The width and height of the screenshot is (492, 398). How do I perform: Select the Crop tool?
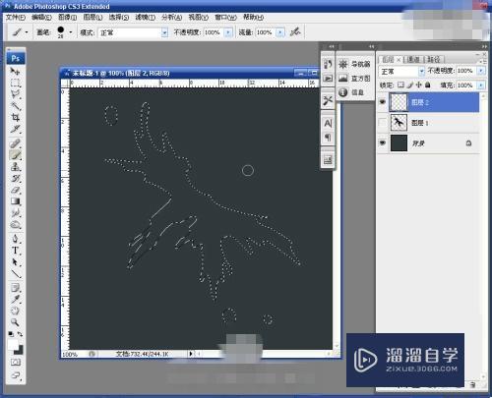click(x=15, y=117)
